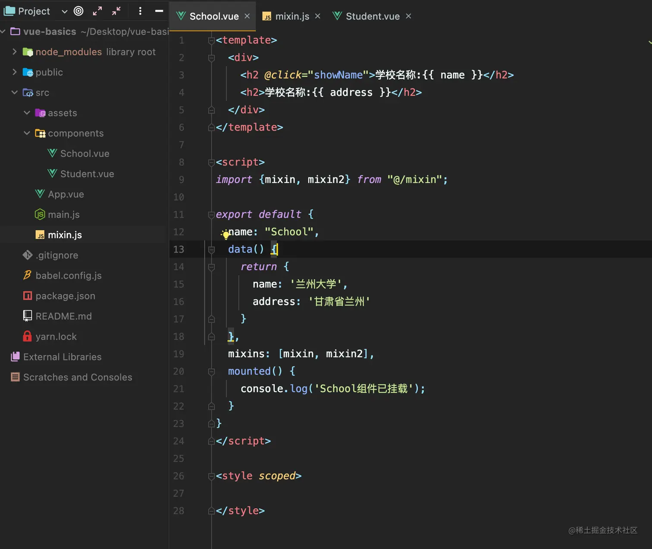Close the mixin.js tab

click(x=318, y=16)
